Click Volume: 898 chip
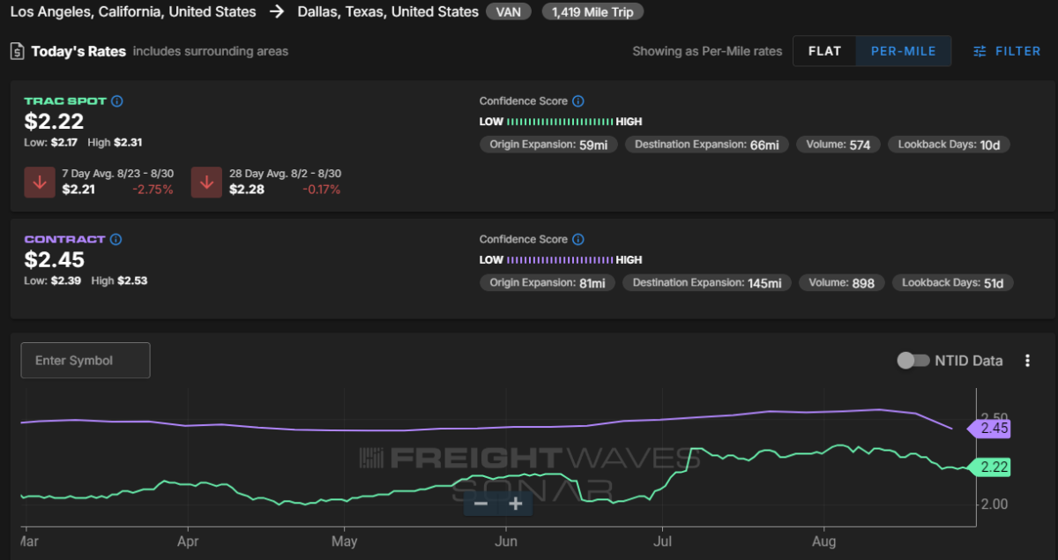This screenshot has height=560, width=1058. pyautogui.click(x=841, y=283)
